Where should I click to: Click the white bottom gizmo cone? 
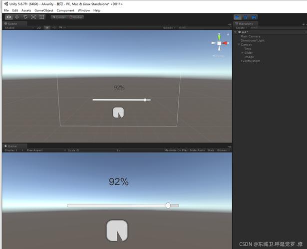[219, 48]
